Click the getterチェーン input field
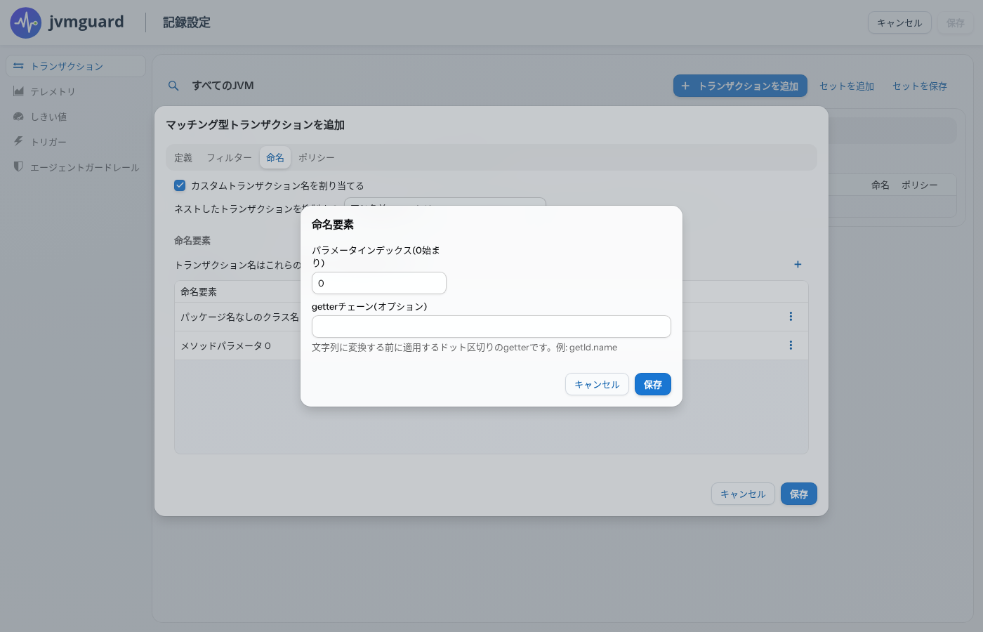The height and width of the screenshot is (632, 983). [x=491, y=327]
